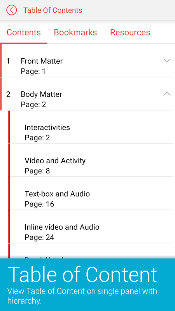The image size is (175, 311).
Task: Collapse the Body Matter chevron
Action: pyautogui.click(x=167, y=94)
